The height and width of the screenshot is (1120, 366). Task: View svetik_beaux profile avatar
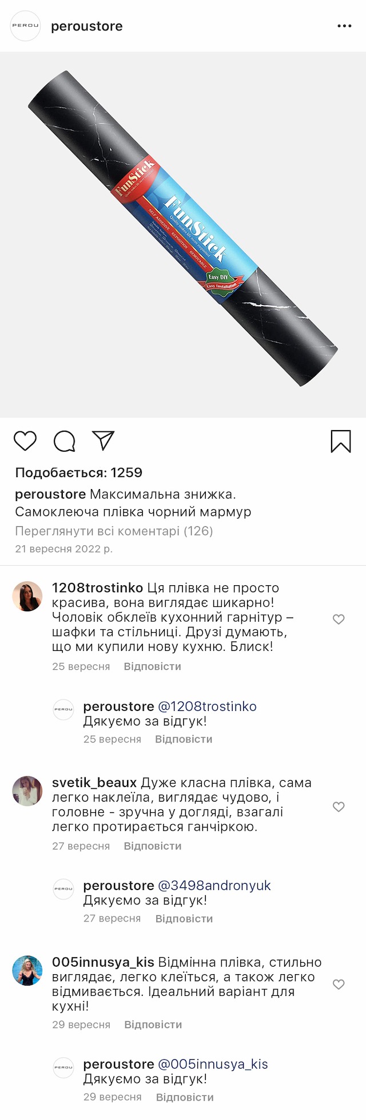pyautogui.click(x=27, y=791)
